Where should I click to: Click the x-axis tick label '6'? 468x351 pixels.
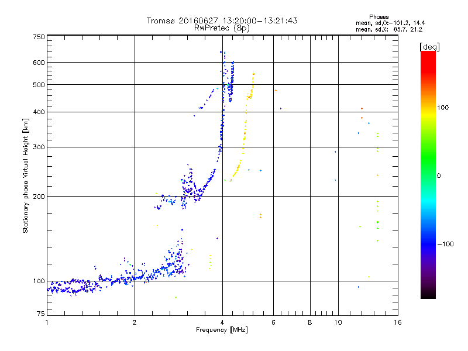click(273, 322)
